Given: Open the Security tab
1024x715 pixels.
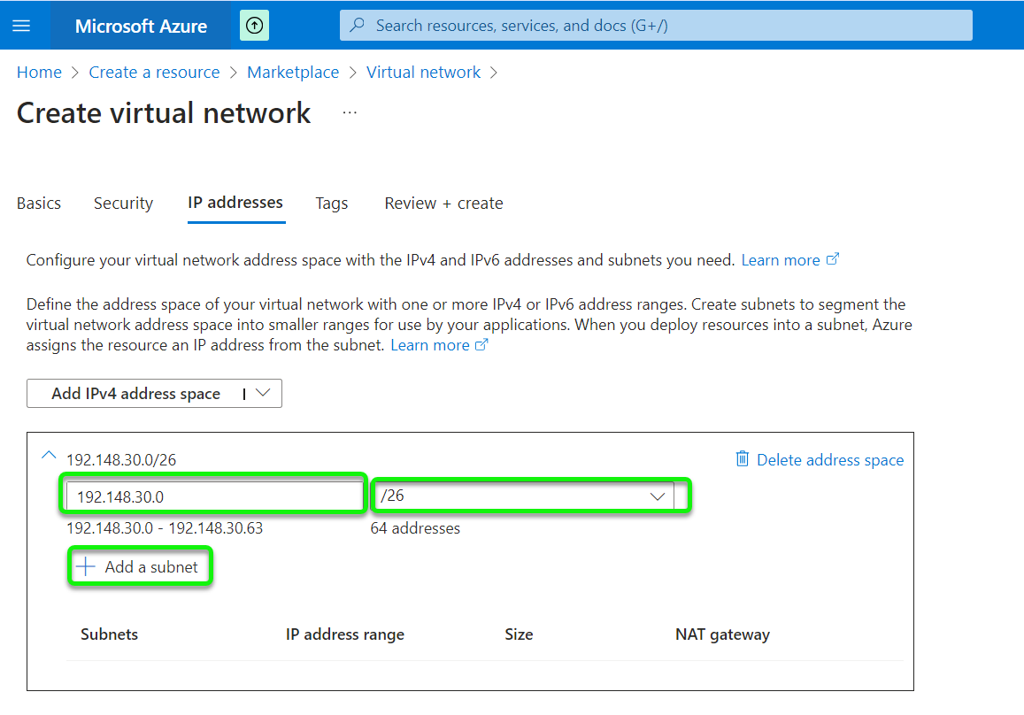Looking at the screenshot, I should 123,203.
